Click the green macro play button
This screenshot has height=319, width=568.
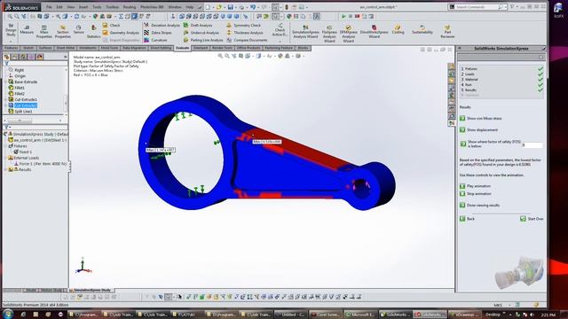pos(343,16)
